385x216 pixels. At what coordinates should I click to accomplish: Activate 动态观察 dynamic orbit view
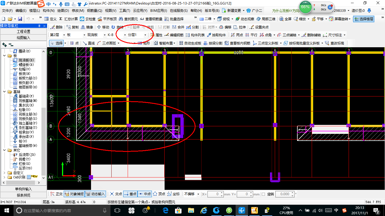(245, 19)
